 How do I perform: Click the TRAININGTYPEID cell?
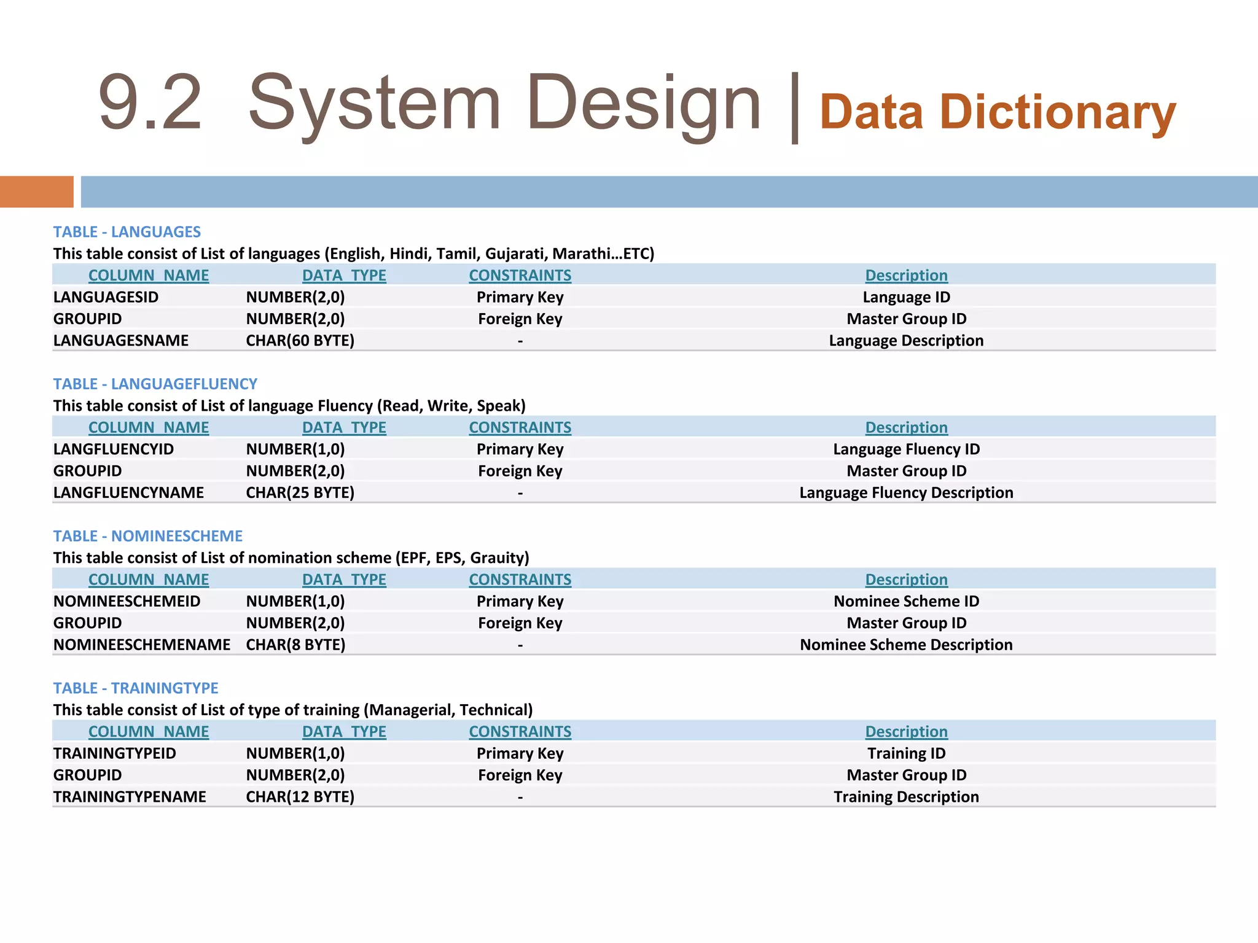coord(114,753)
